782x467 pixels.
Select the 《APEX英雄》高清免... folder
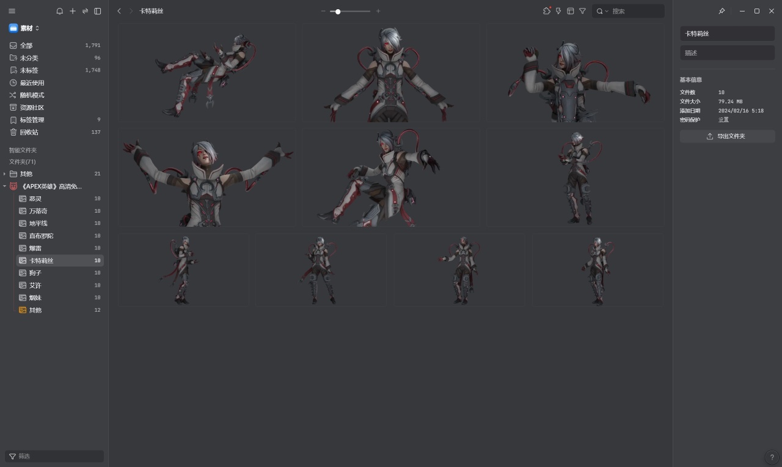click(x=54, y=186)
